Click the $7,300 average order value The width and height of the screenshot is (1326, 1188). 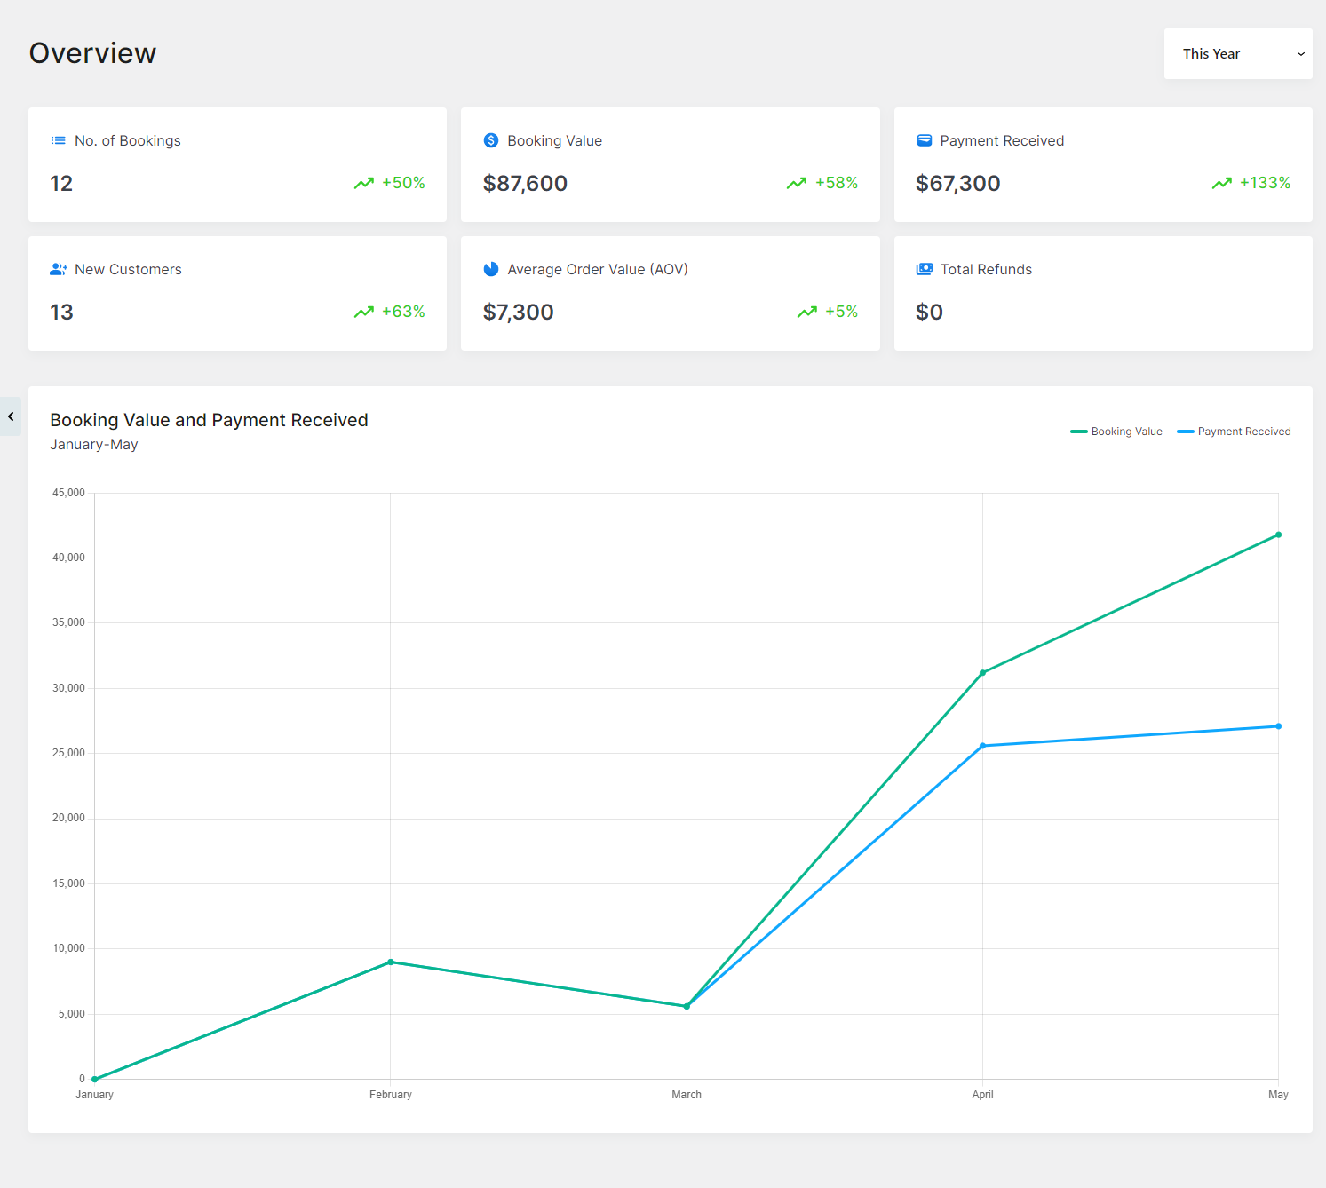tap(518, 312)
